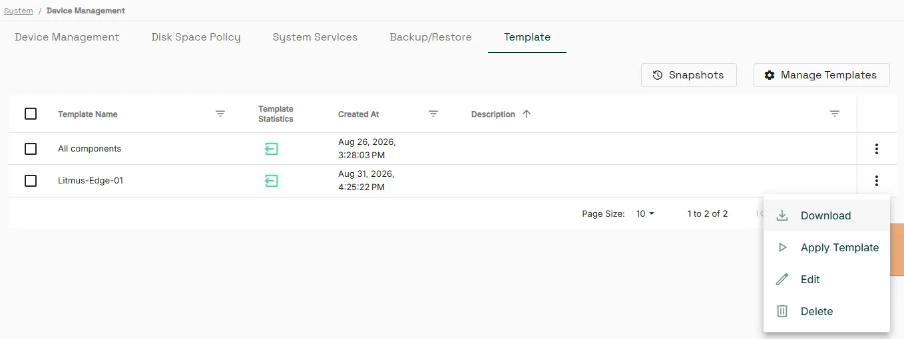
Task: Open Template Statistics for All components
Action: (x=271, y=149)
